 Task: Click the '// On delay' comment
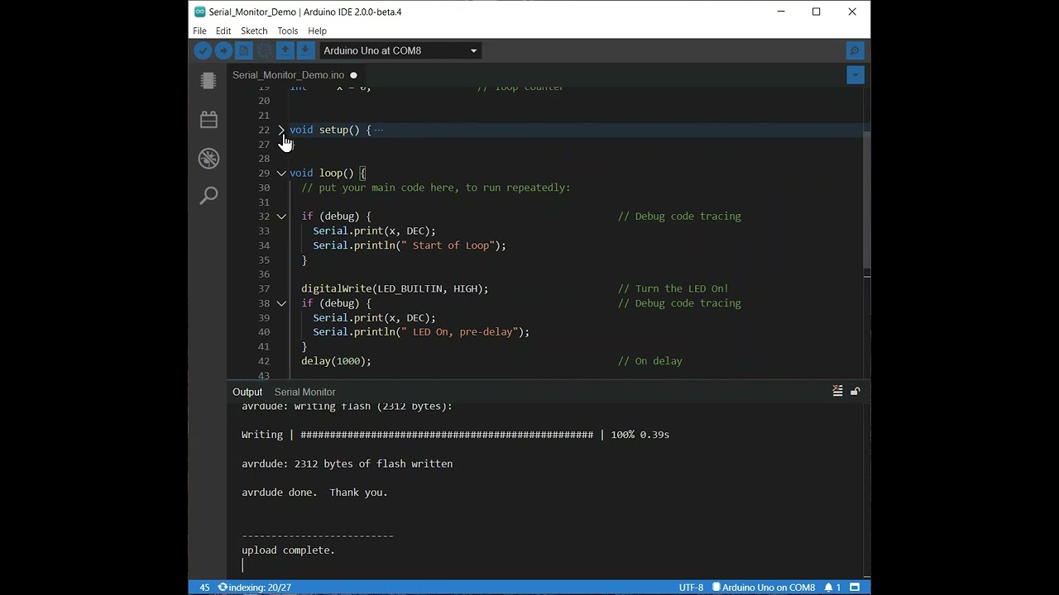650,361
